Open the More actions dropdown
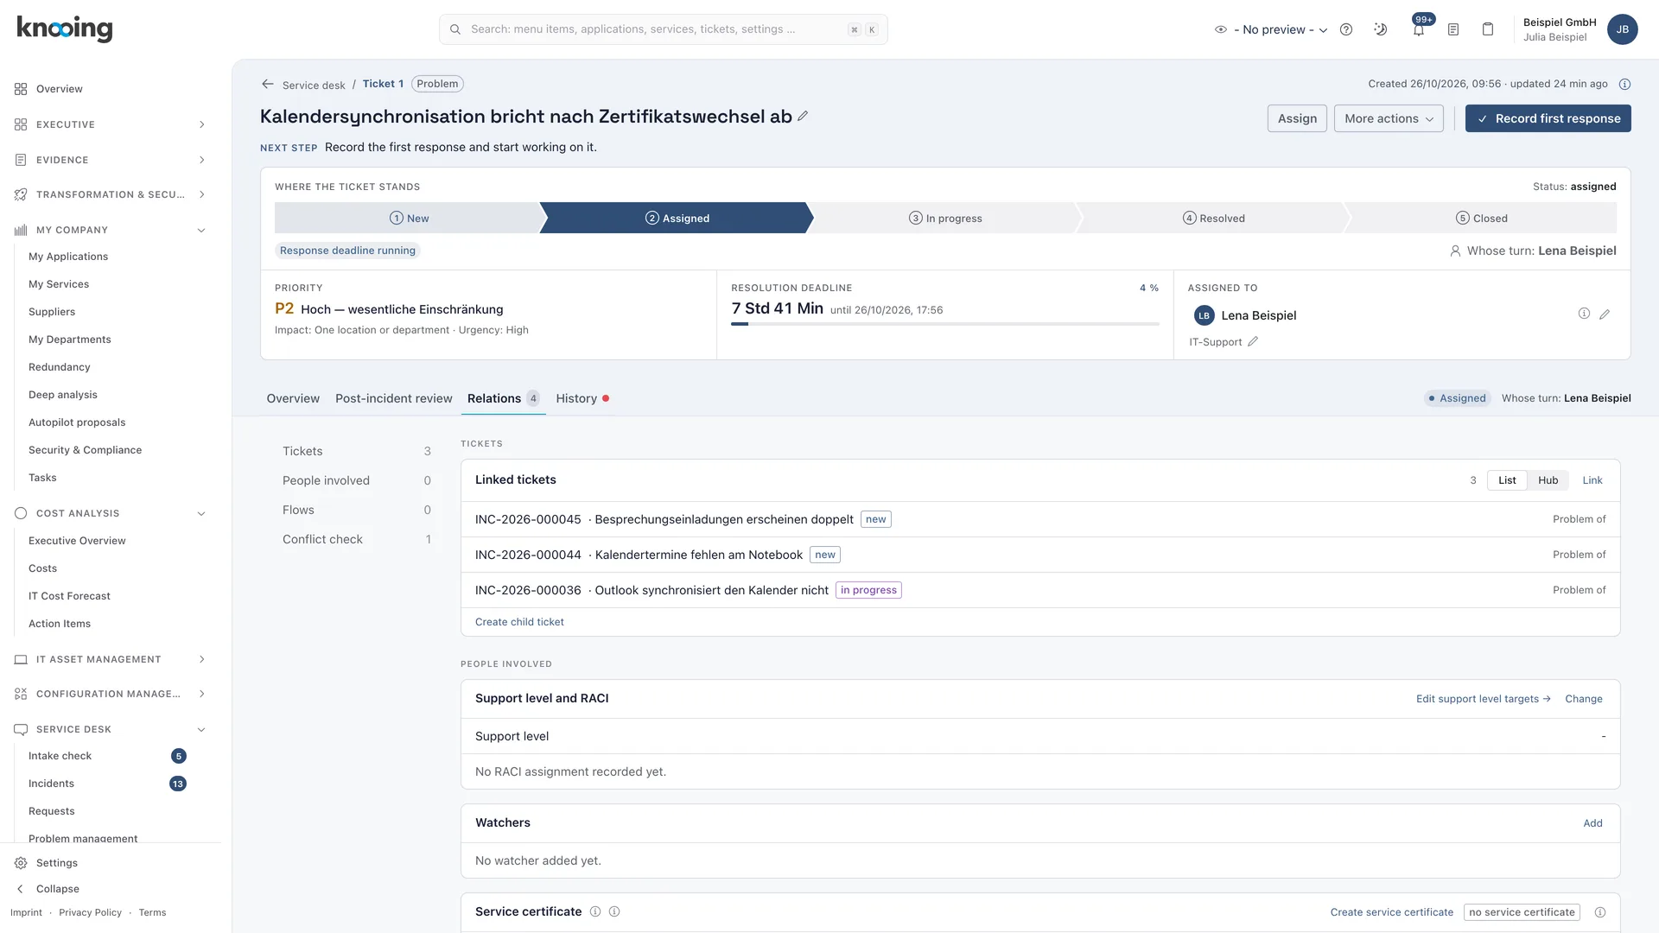Image resolution: width=1659 pixels, height=933 pixels. point(1389,118)
